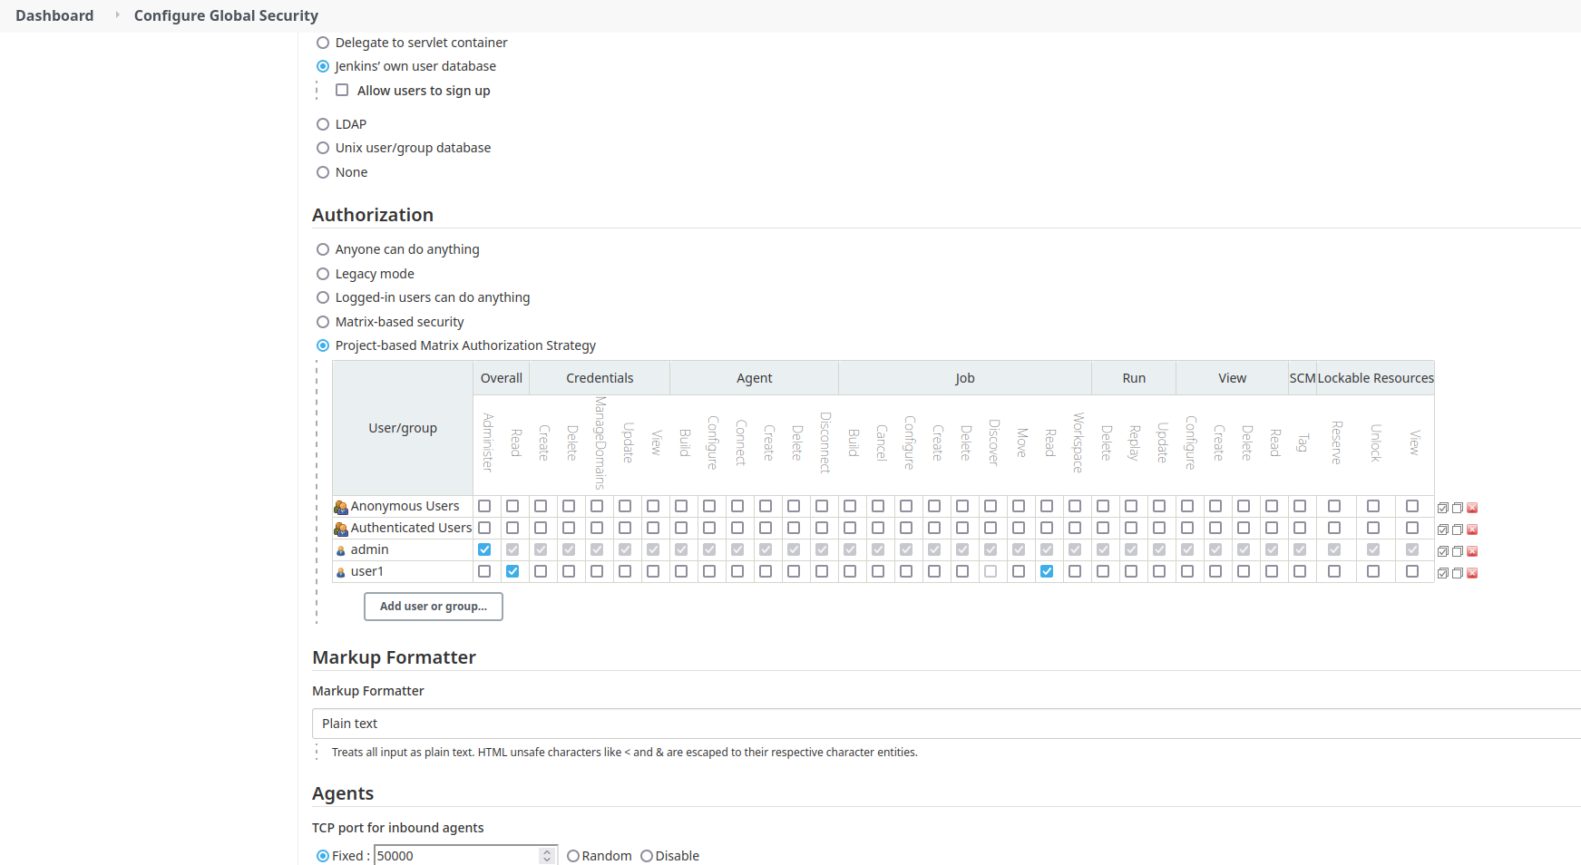Click the TCP port number spinner arrows
Image resolution: width=1581 pixels, height=865 pixels.
pos(547,856)
